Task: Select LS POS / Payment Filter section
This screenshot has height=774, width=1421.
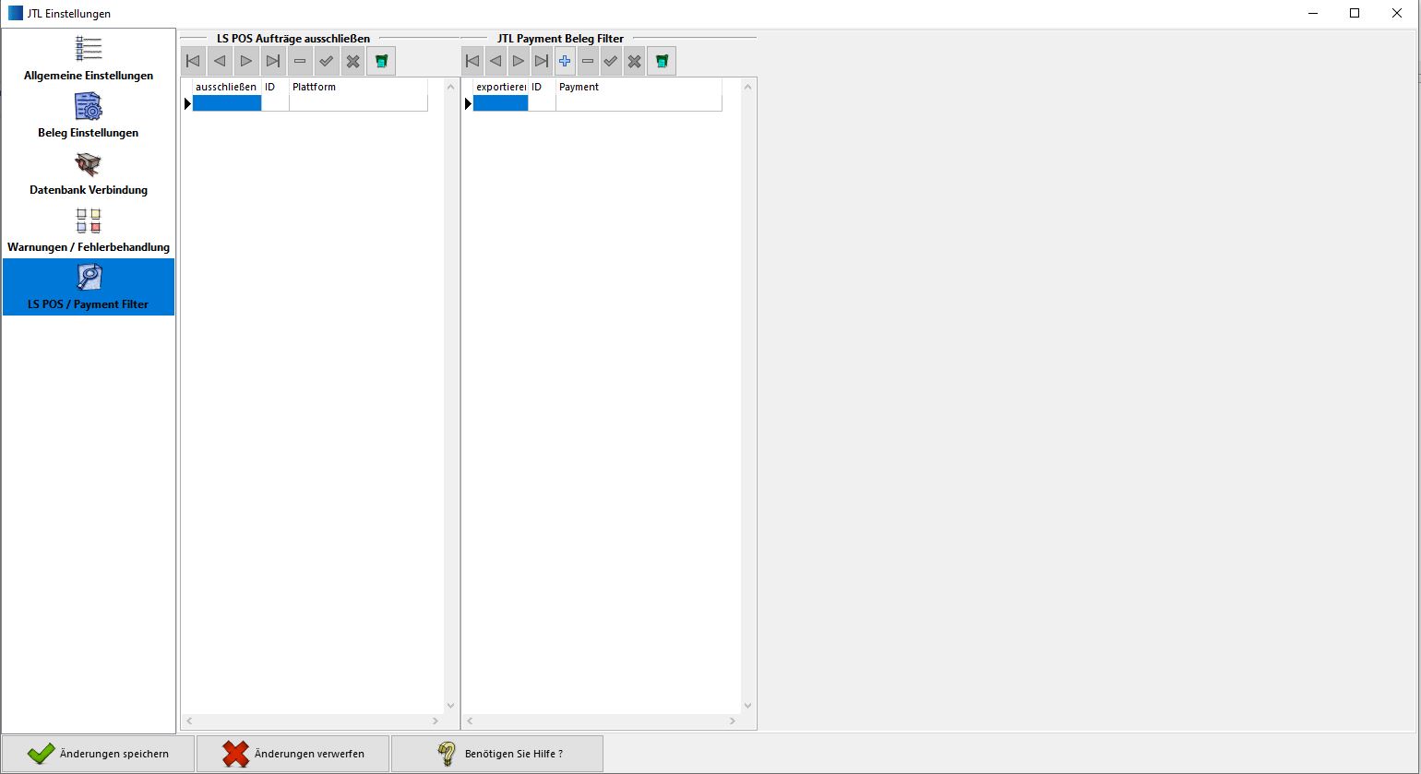Action: tap(89, 287)
